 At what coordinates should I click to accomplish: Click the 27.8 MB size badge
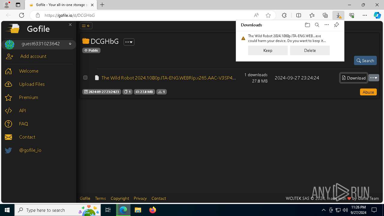point(144,92)
